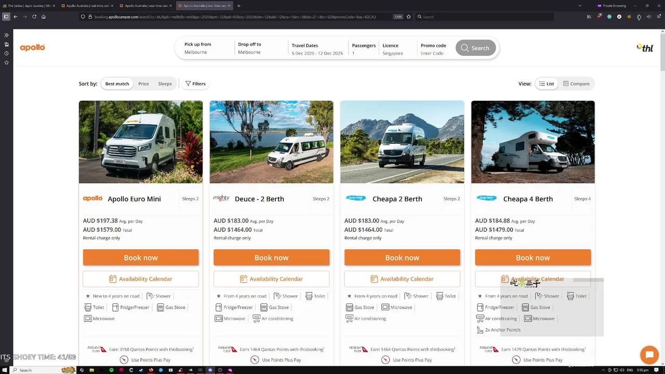Open the Cheapa 4 Berth photo
Screen dimensions: 665x374
(533, 142)
